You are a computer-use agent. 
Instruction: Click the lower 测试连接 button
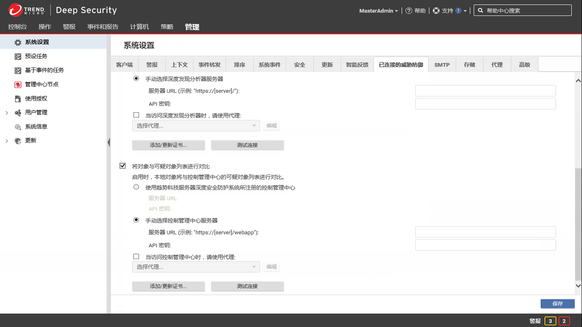(x=247, y=286)
